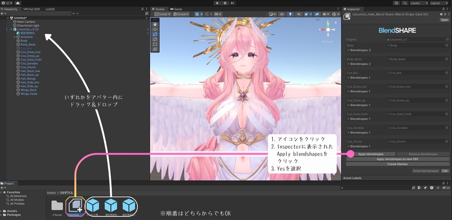Select the Scale tool
Image resolution: width=452 pixels, height=220 pixels.
[x=155, y=39]
